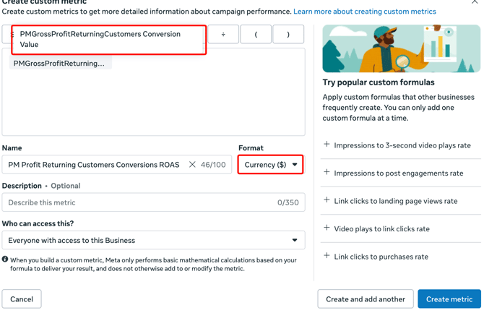Screen dimensions: 484x313
Task: Click the Create metric button
Action: click(x=449, y=299)
